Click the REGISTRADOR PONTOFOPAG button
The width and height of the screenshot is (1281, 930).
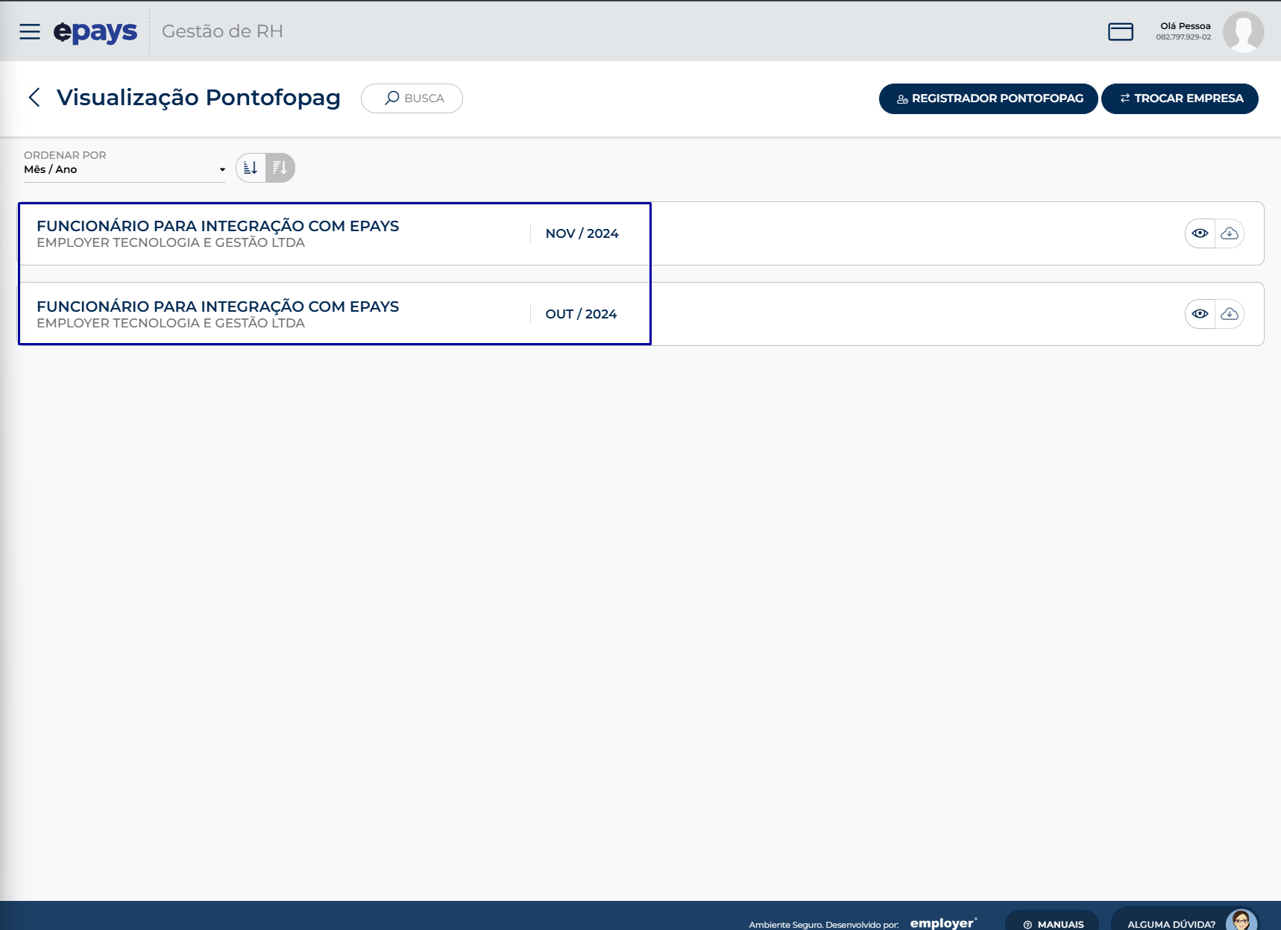[988, 98]
